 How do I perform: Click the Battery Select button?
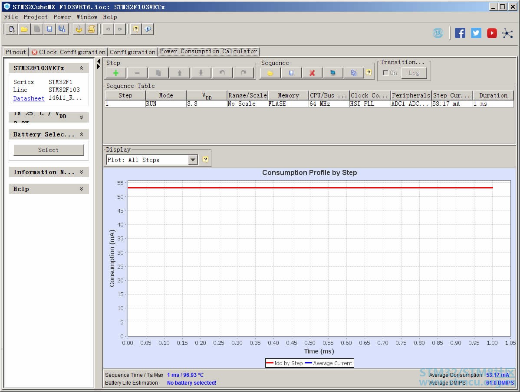coord(49,150)
